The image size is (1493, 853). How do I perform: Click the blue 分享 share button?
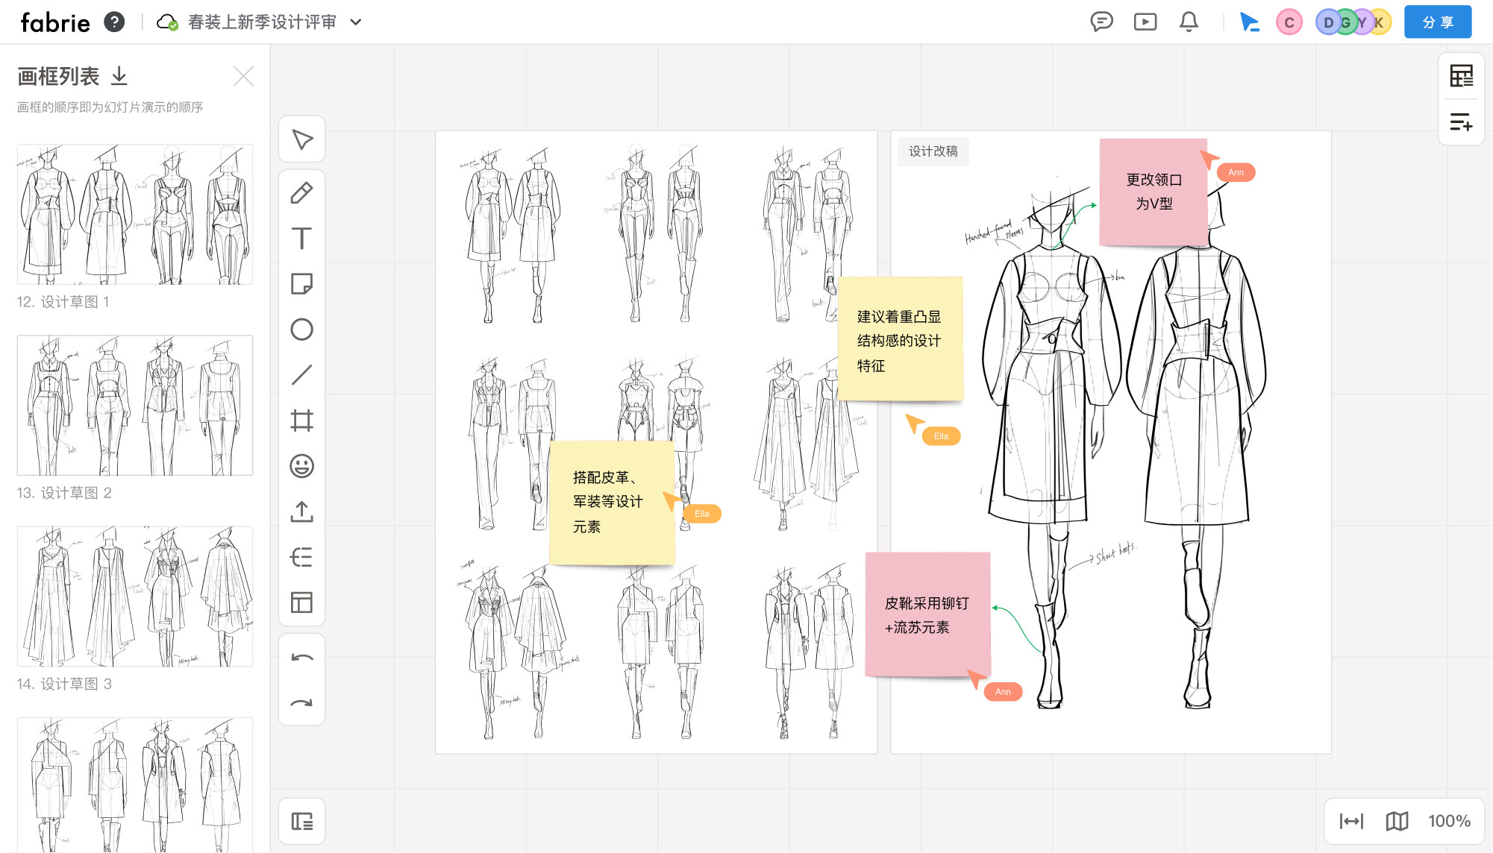1437,22
